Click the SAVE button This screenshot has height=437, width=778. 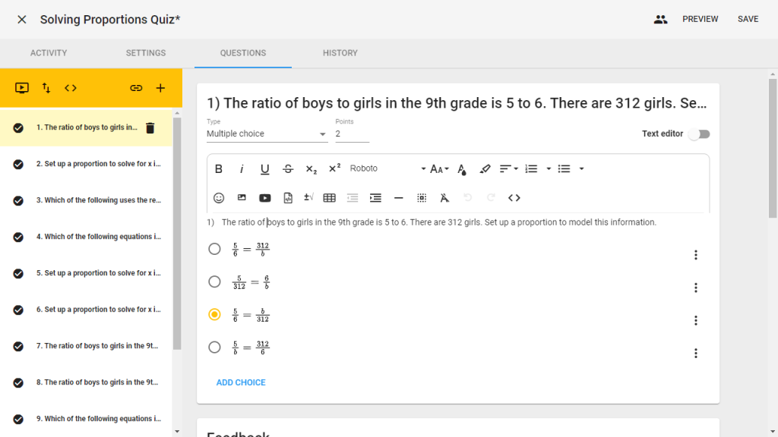tap(748, 19)
